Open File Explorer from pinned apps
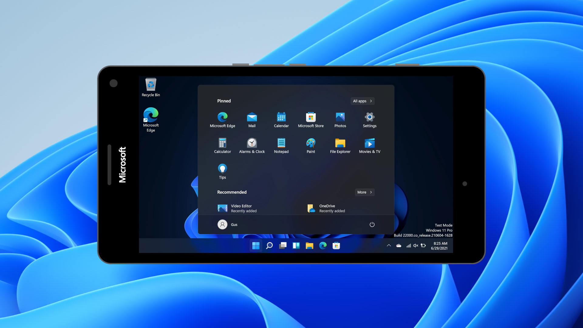Image resolution: width=583 pixels, height=328 pixels. 340,146
